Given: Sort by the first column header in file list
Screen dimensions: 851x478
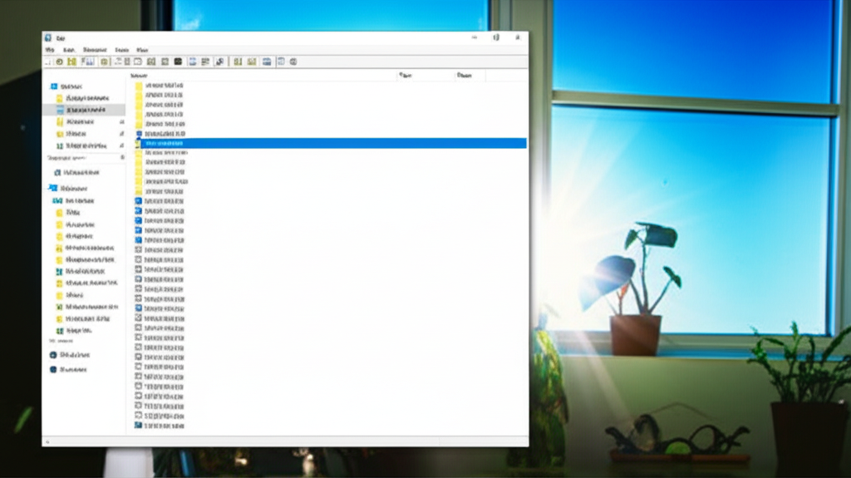Looking at the screenshot, I should point(139,75).
